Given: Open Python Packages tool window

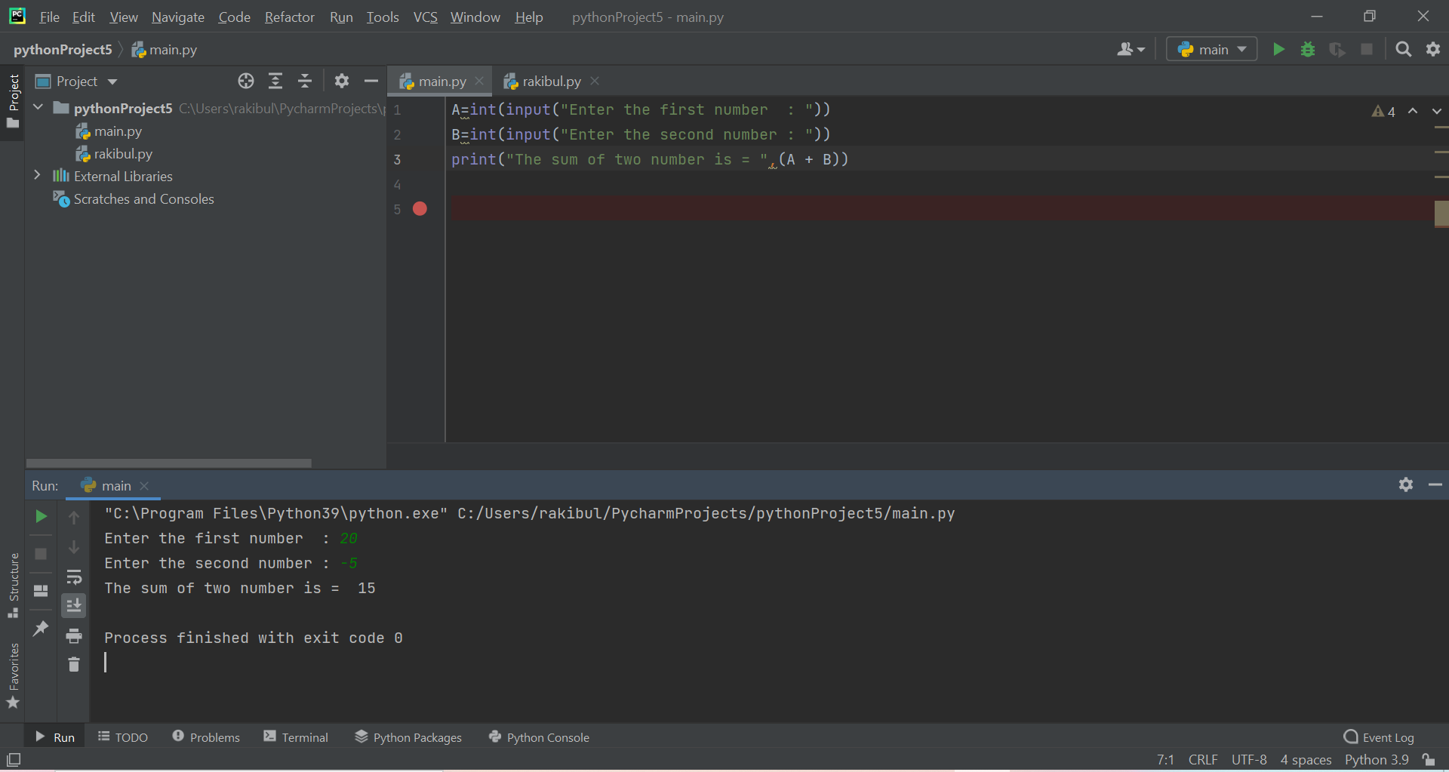Looking at the screenshot, I should pyautogui.click(x=408, y=737).
